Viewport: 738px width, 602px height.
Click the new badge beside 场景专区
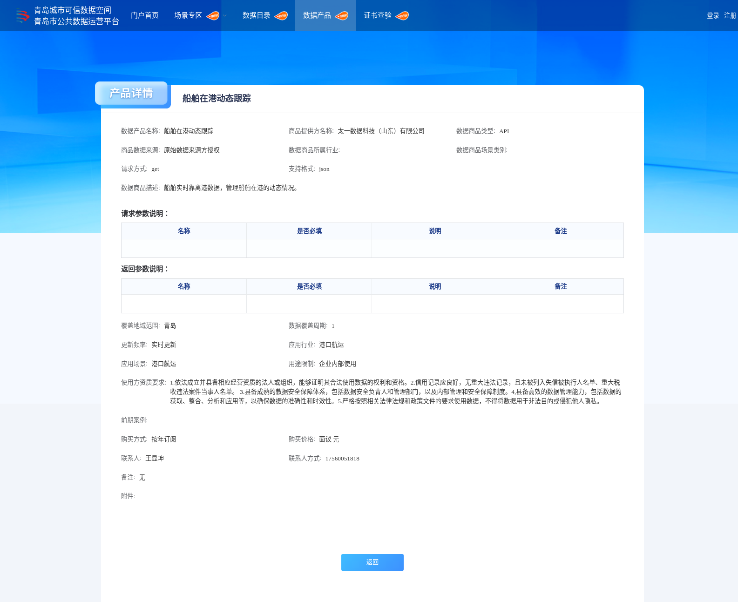213,16
